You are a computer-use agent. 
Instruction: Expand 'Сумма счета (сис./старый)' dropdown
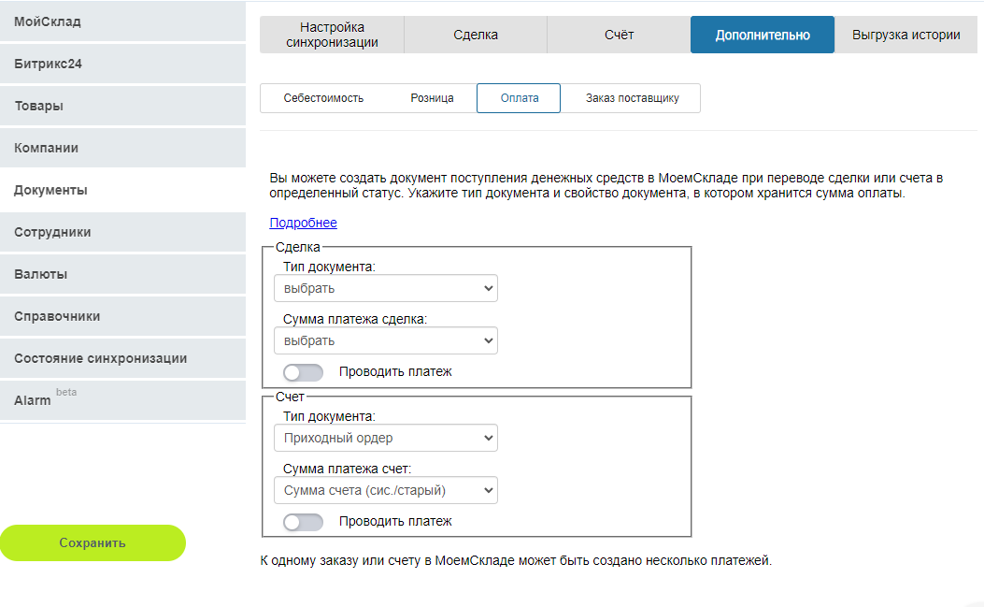coord(385,491)
